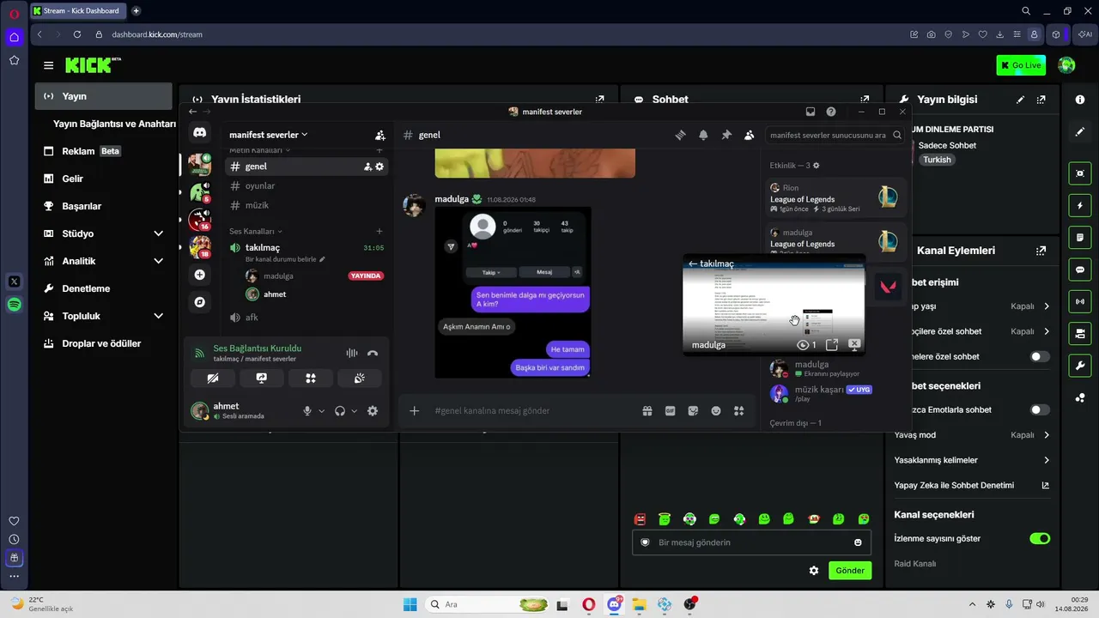Open Kick sidebar hamburger menu
The width and height of the screenshot is (1099, 618).
click(49, 65)
